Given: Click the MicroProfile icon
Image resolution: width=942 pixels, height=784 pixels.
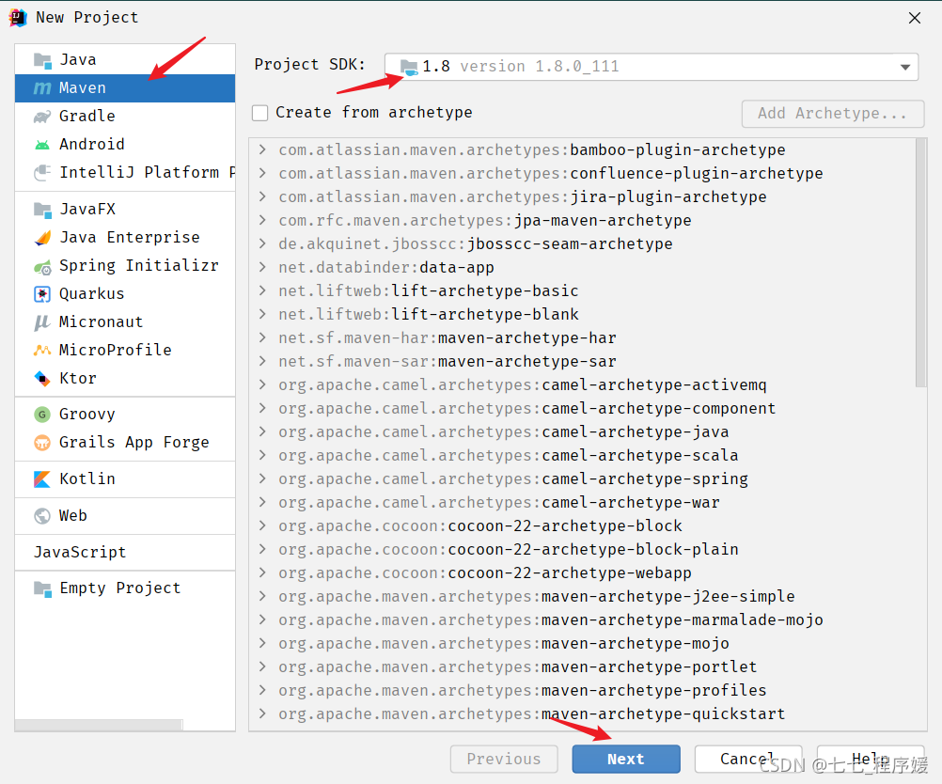Looking at the screenshot, I should point(42,351).
